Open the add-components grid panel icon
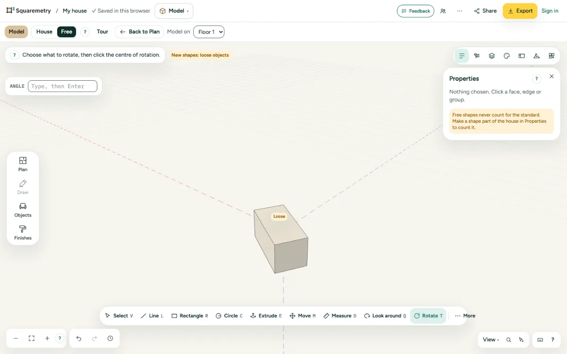The image size is (567, 354). coord(551,56)
